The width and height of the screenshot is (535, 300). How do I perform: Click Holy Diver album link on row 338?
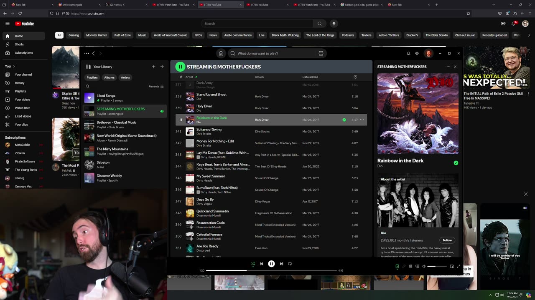[262, 96]
